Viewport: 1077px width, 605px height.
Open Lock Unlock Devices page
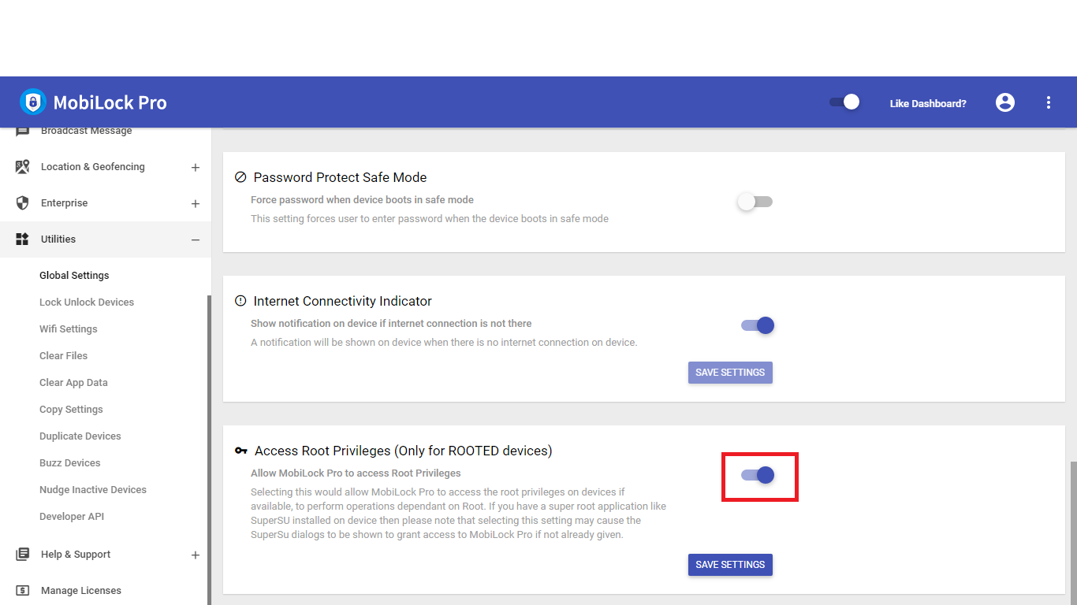[x=87, y=302]
